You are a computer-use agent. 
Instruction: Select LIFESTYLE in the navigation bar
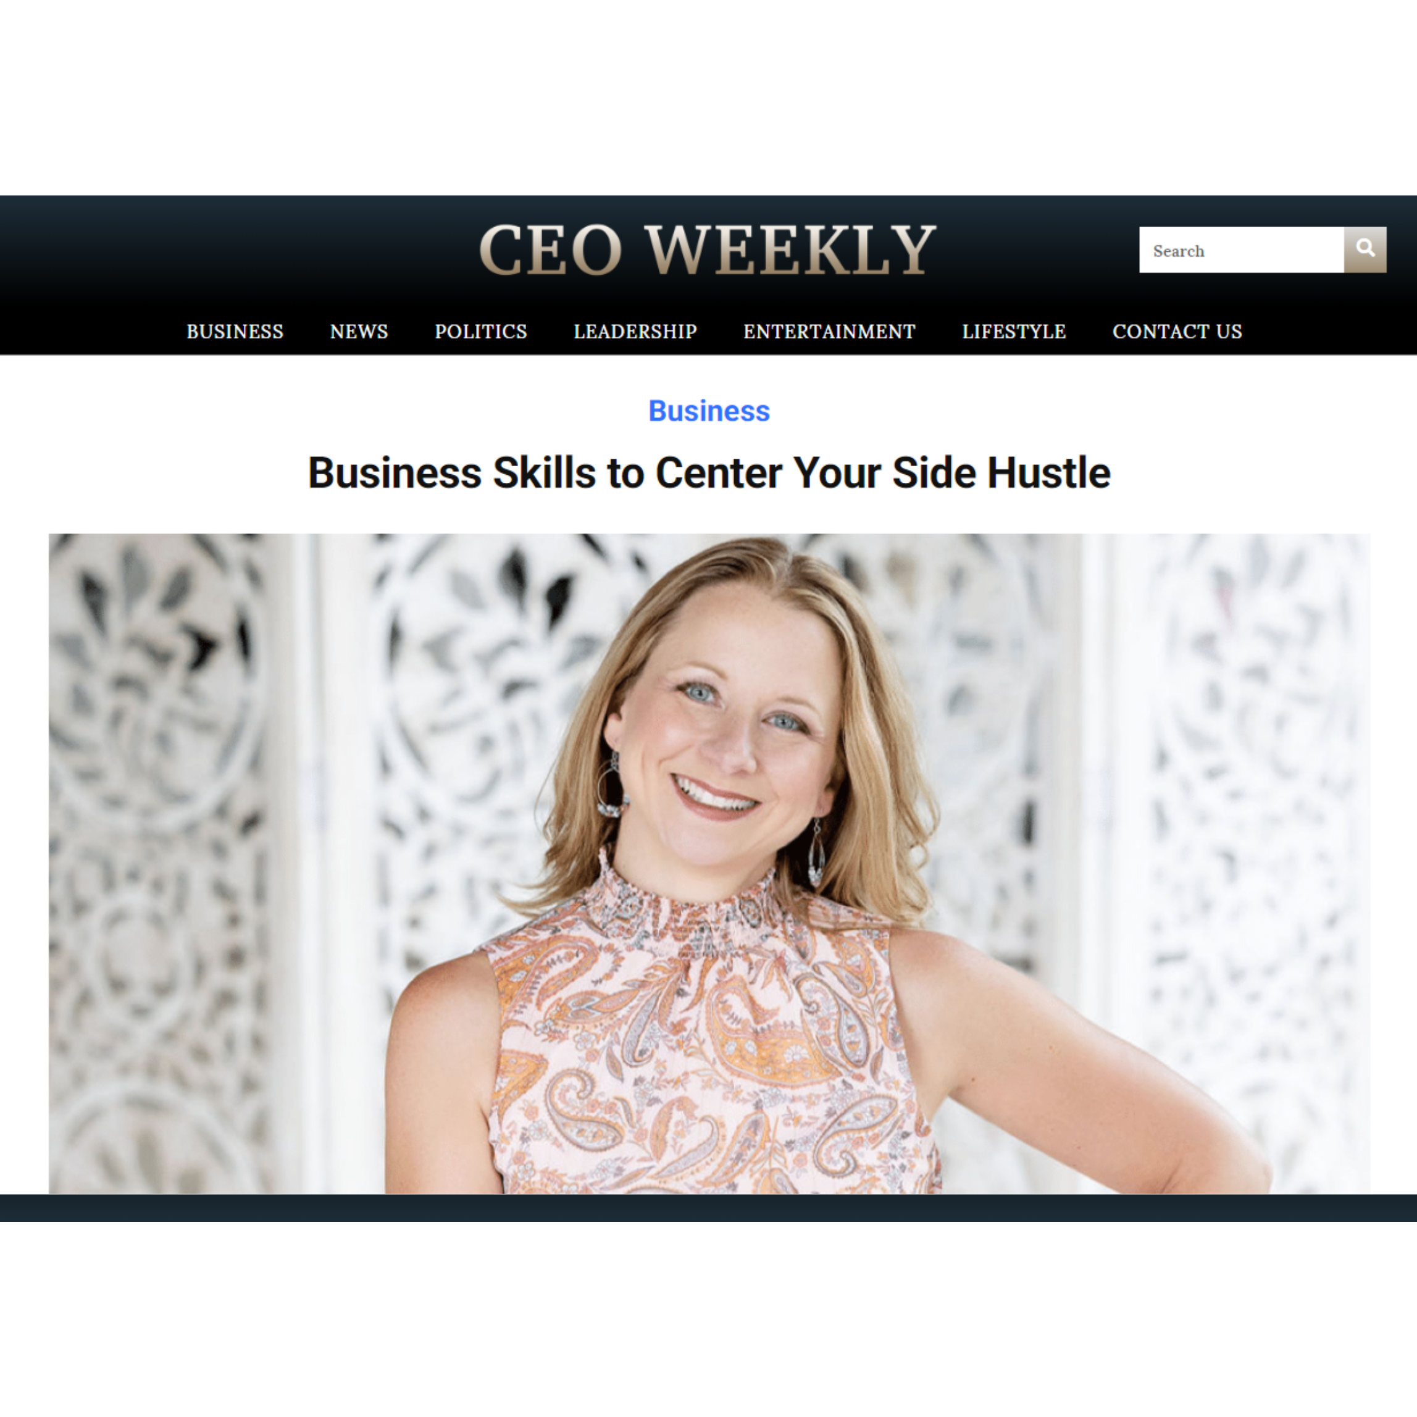[1014, 332]
